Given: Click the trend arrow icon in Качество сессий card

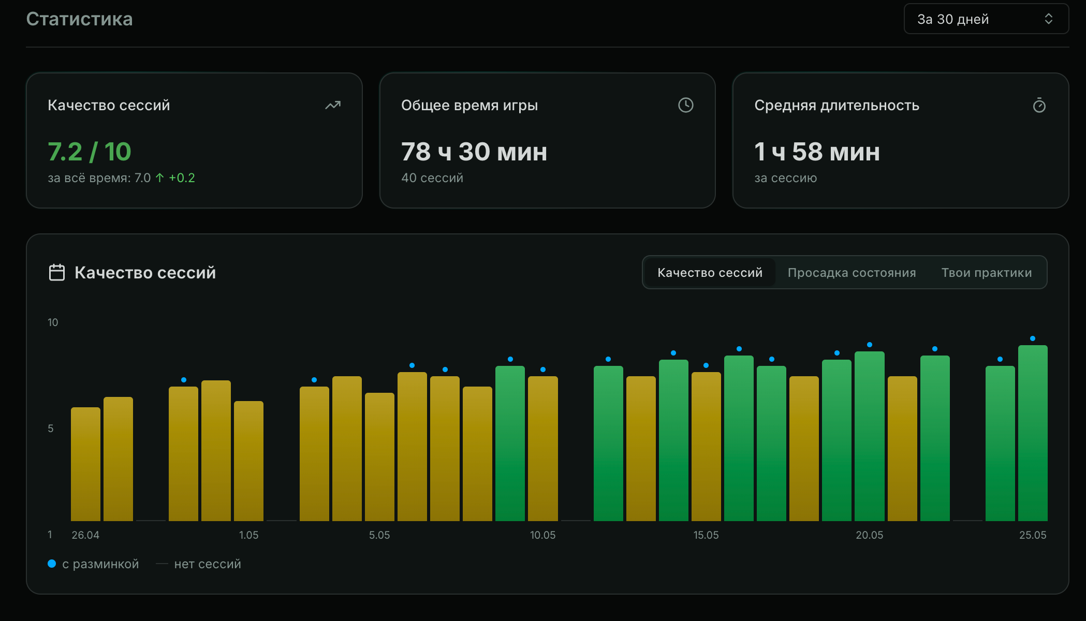Looking at the screenshot, I should point(333,106).
